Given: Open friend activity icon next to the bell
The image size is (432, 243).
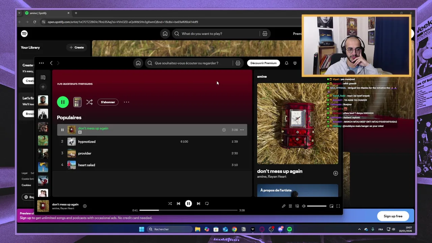Looking at the screenshot, I should pyautogui.click(x=295, y=63).
